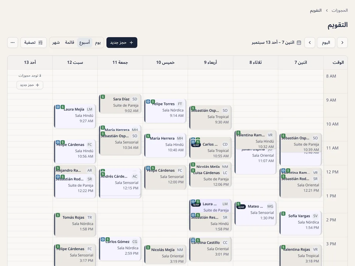Open Sofía Vargas 1:54 PM booking card

click(301, 223)
